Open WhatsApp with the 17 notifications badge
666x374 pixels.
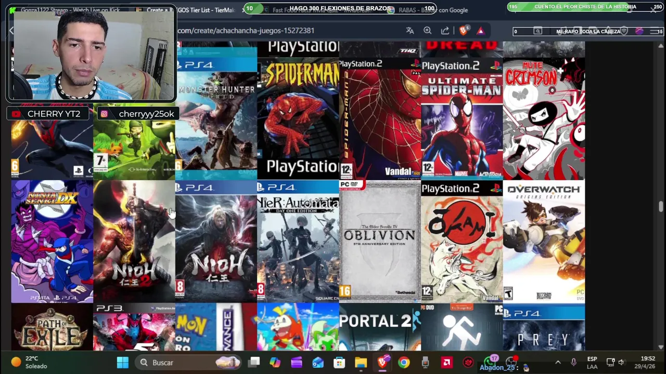(x=490, y=362)
